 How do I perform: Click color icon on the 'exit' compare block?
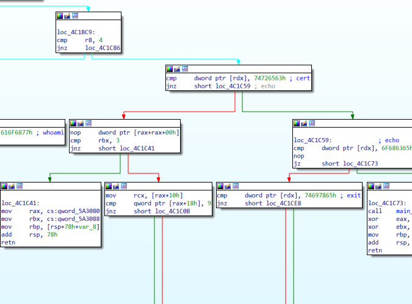click(220, 186)
